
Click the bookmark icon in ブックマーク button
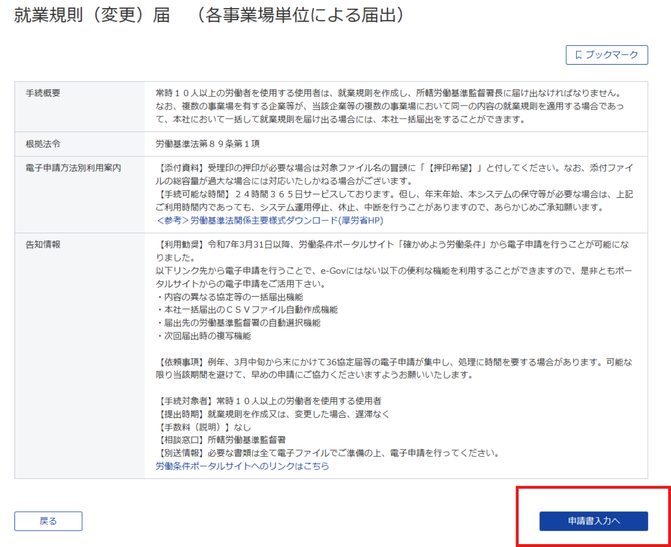[x=578, y=55]
